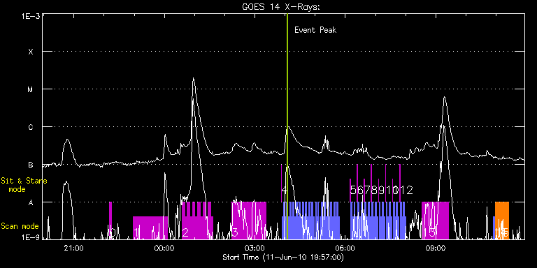Click the M-class flare peak after 00:00

click(193, 79)
